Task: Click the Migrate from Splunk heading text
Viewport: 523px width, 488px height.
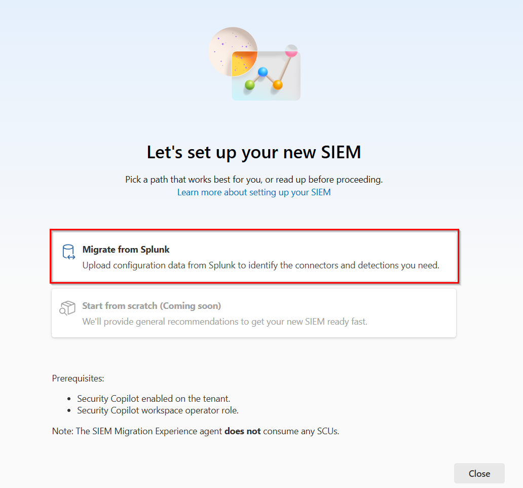Action: pyautogui.click(x=126, y=249)
